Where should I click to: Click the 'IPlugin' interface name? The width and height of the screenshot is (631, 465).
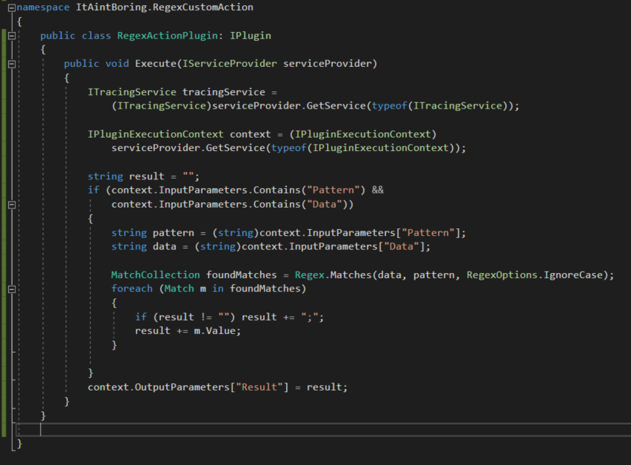click(x=250, y=36)
